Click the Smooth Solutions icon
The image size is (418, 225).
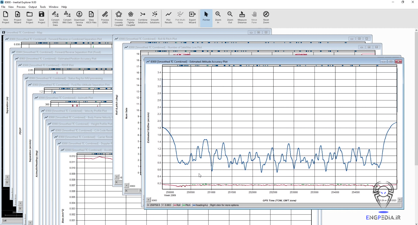(155, 17)
